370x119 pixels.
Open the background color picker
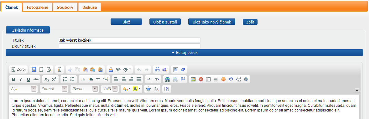coord(137,89)
